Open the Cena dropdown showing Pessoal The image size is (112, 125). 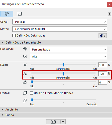pos(60,22)
